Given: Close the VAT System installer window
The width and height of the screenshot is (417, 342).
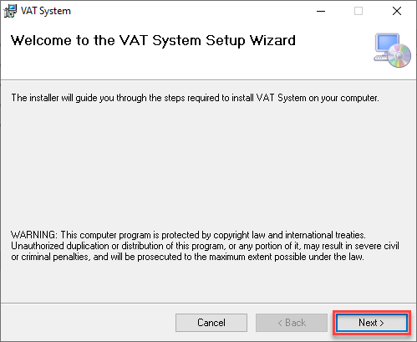Looking at the screenshot, I should point(397,11).
